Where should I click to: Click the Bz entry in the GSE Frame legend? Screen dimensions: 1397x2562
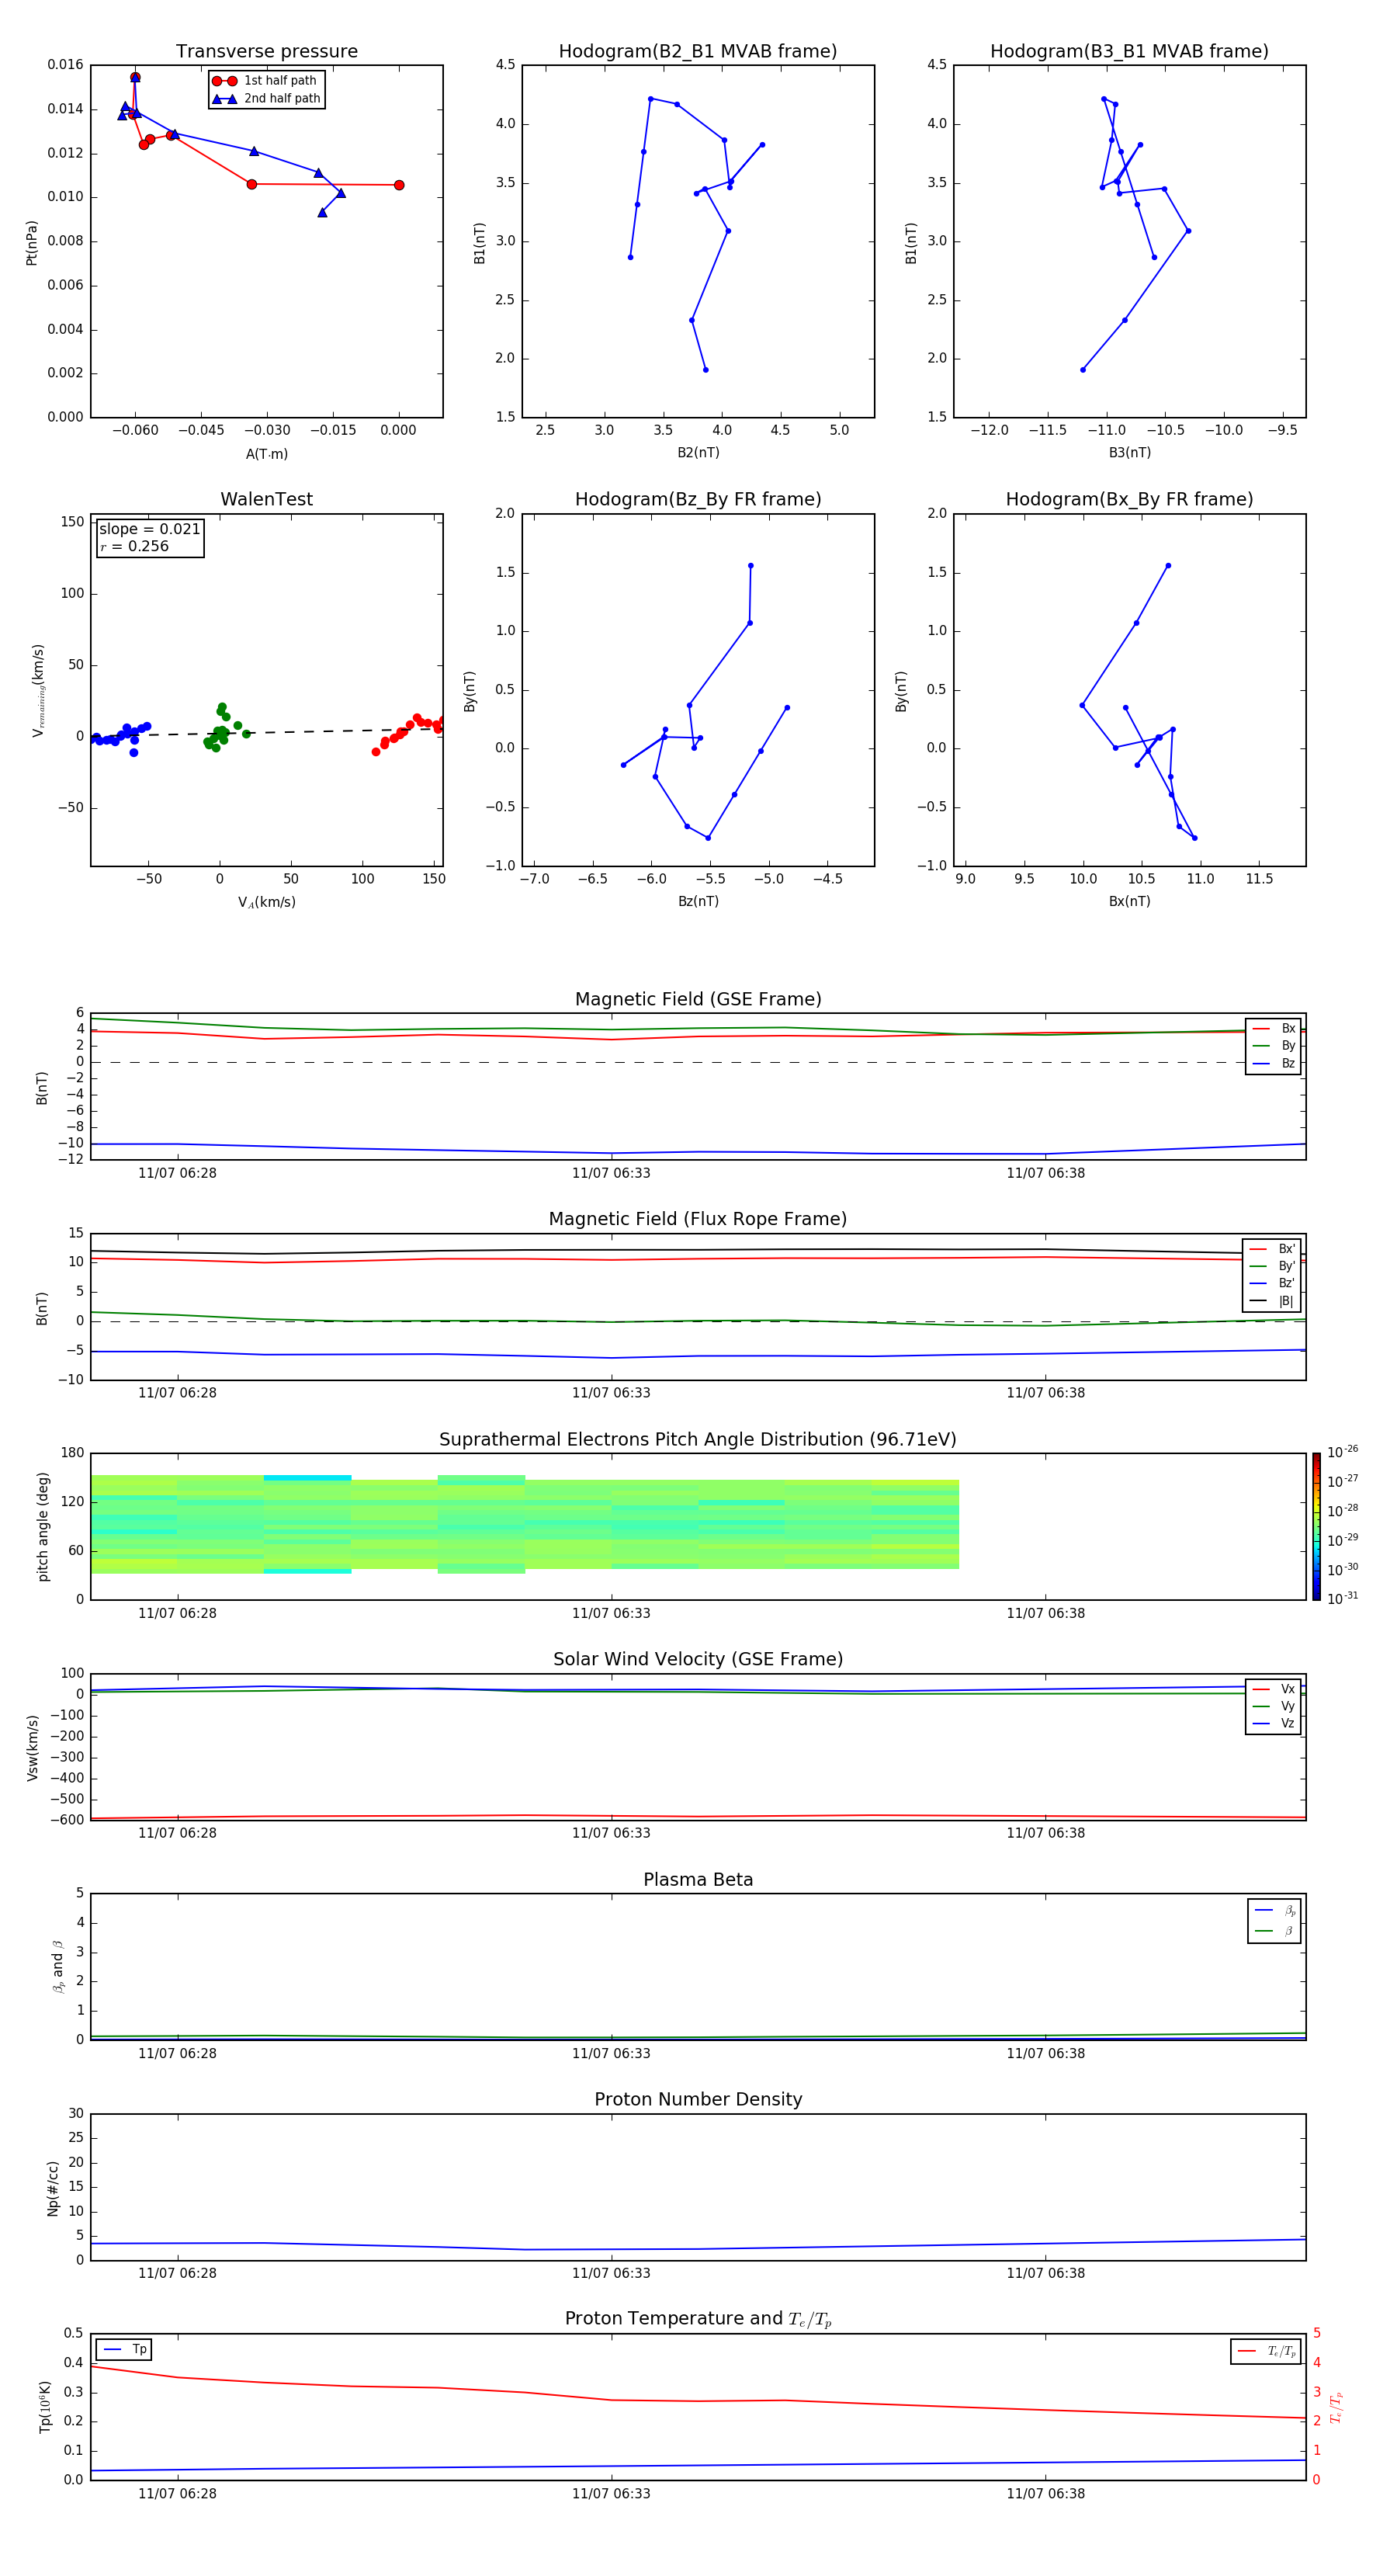[1274, 1063]
